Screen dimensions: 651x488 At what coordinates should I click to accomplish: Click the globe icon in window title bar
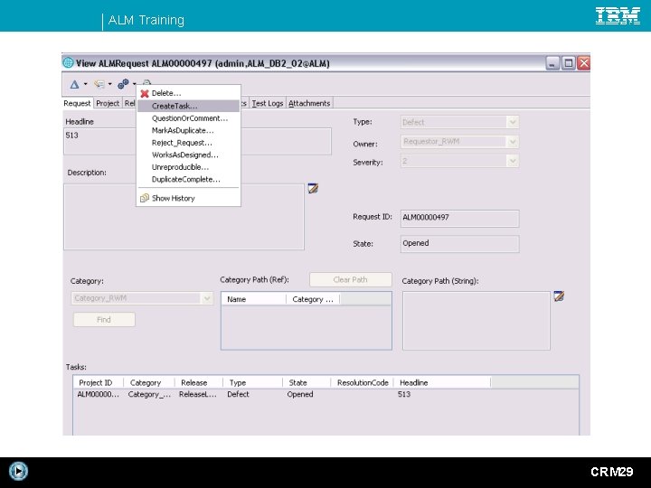click(x=68, y=62)
